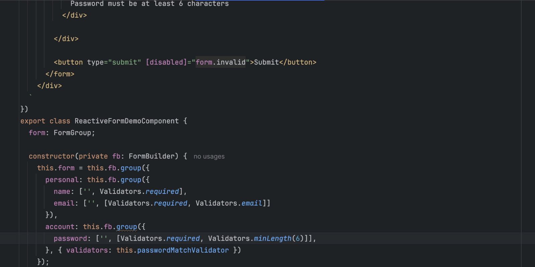Click the underlined group call on account line
This screenshot has width=535, height=267.
[x=127, y=227]
